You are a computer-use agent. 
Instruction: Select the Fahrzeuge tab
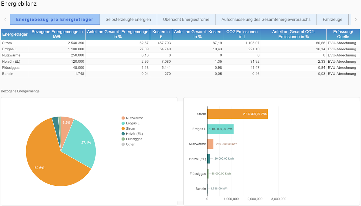click(333, 19)
